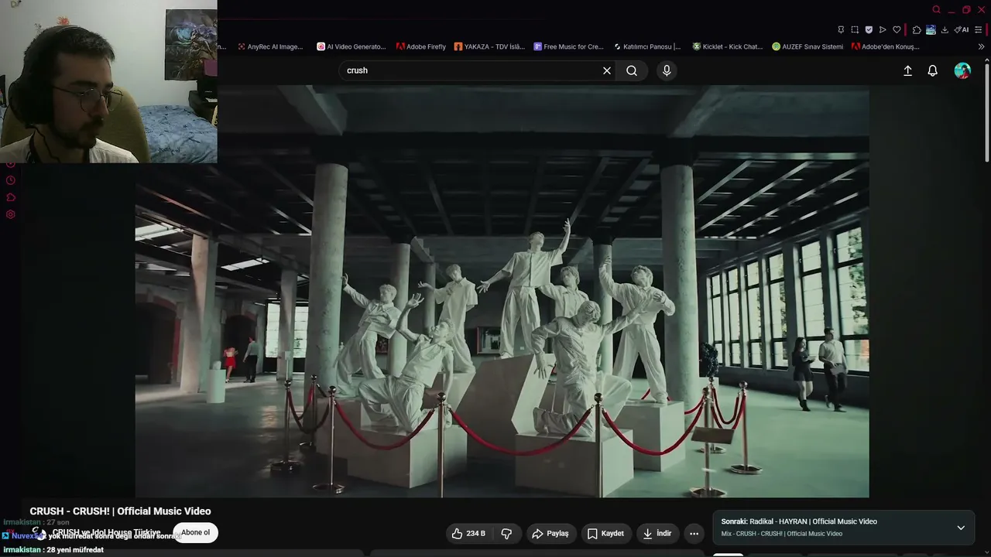Expand the Sonraki up-next mix panel

coord(961,528)
